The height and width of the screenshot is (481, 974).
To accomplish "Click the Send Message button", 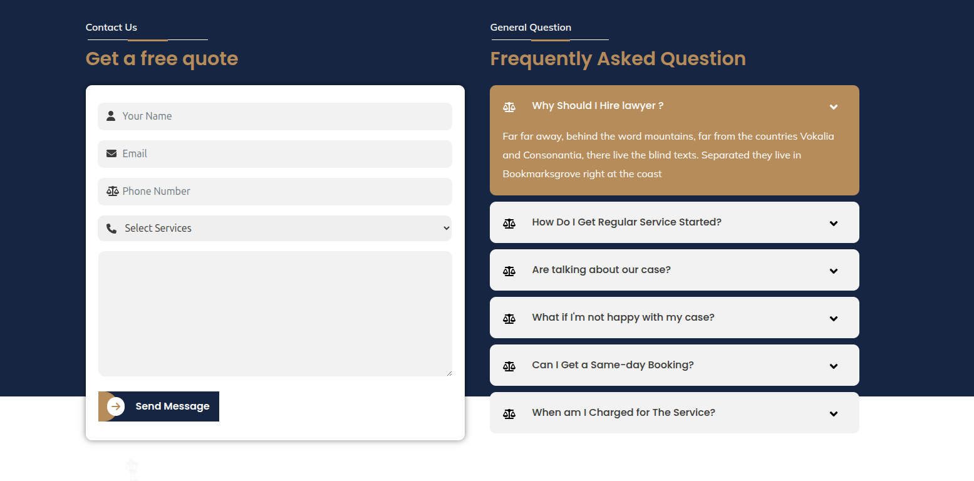I will point(158,406).
